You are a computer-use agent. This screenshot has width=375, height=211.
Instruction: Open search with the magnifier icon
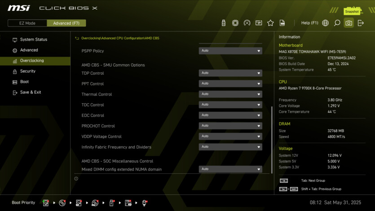click(337, 23)
